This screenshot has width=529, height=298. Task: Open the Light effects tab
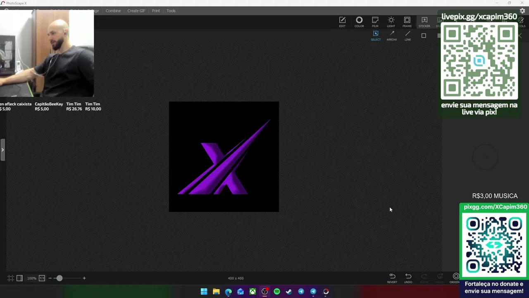pos(391,22)
